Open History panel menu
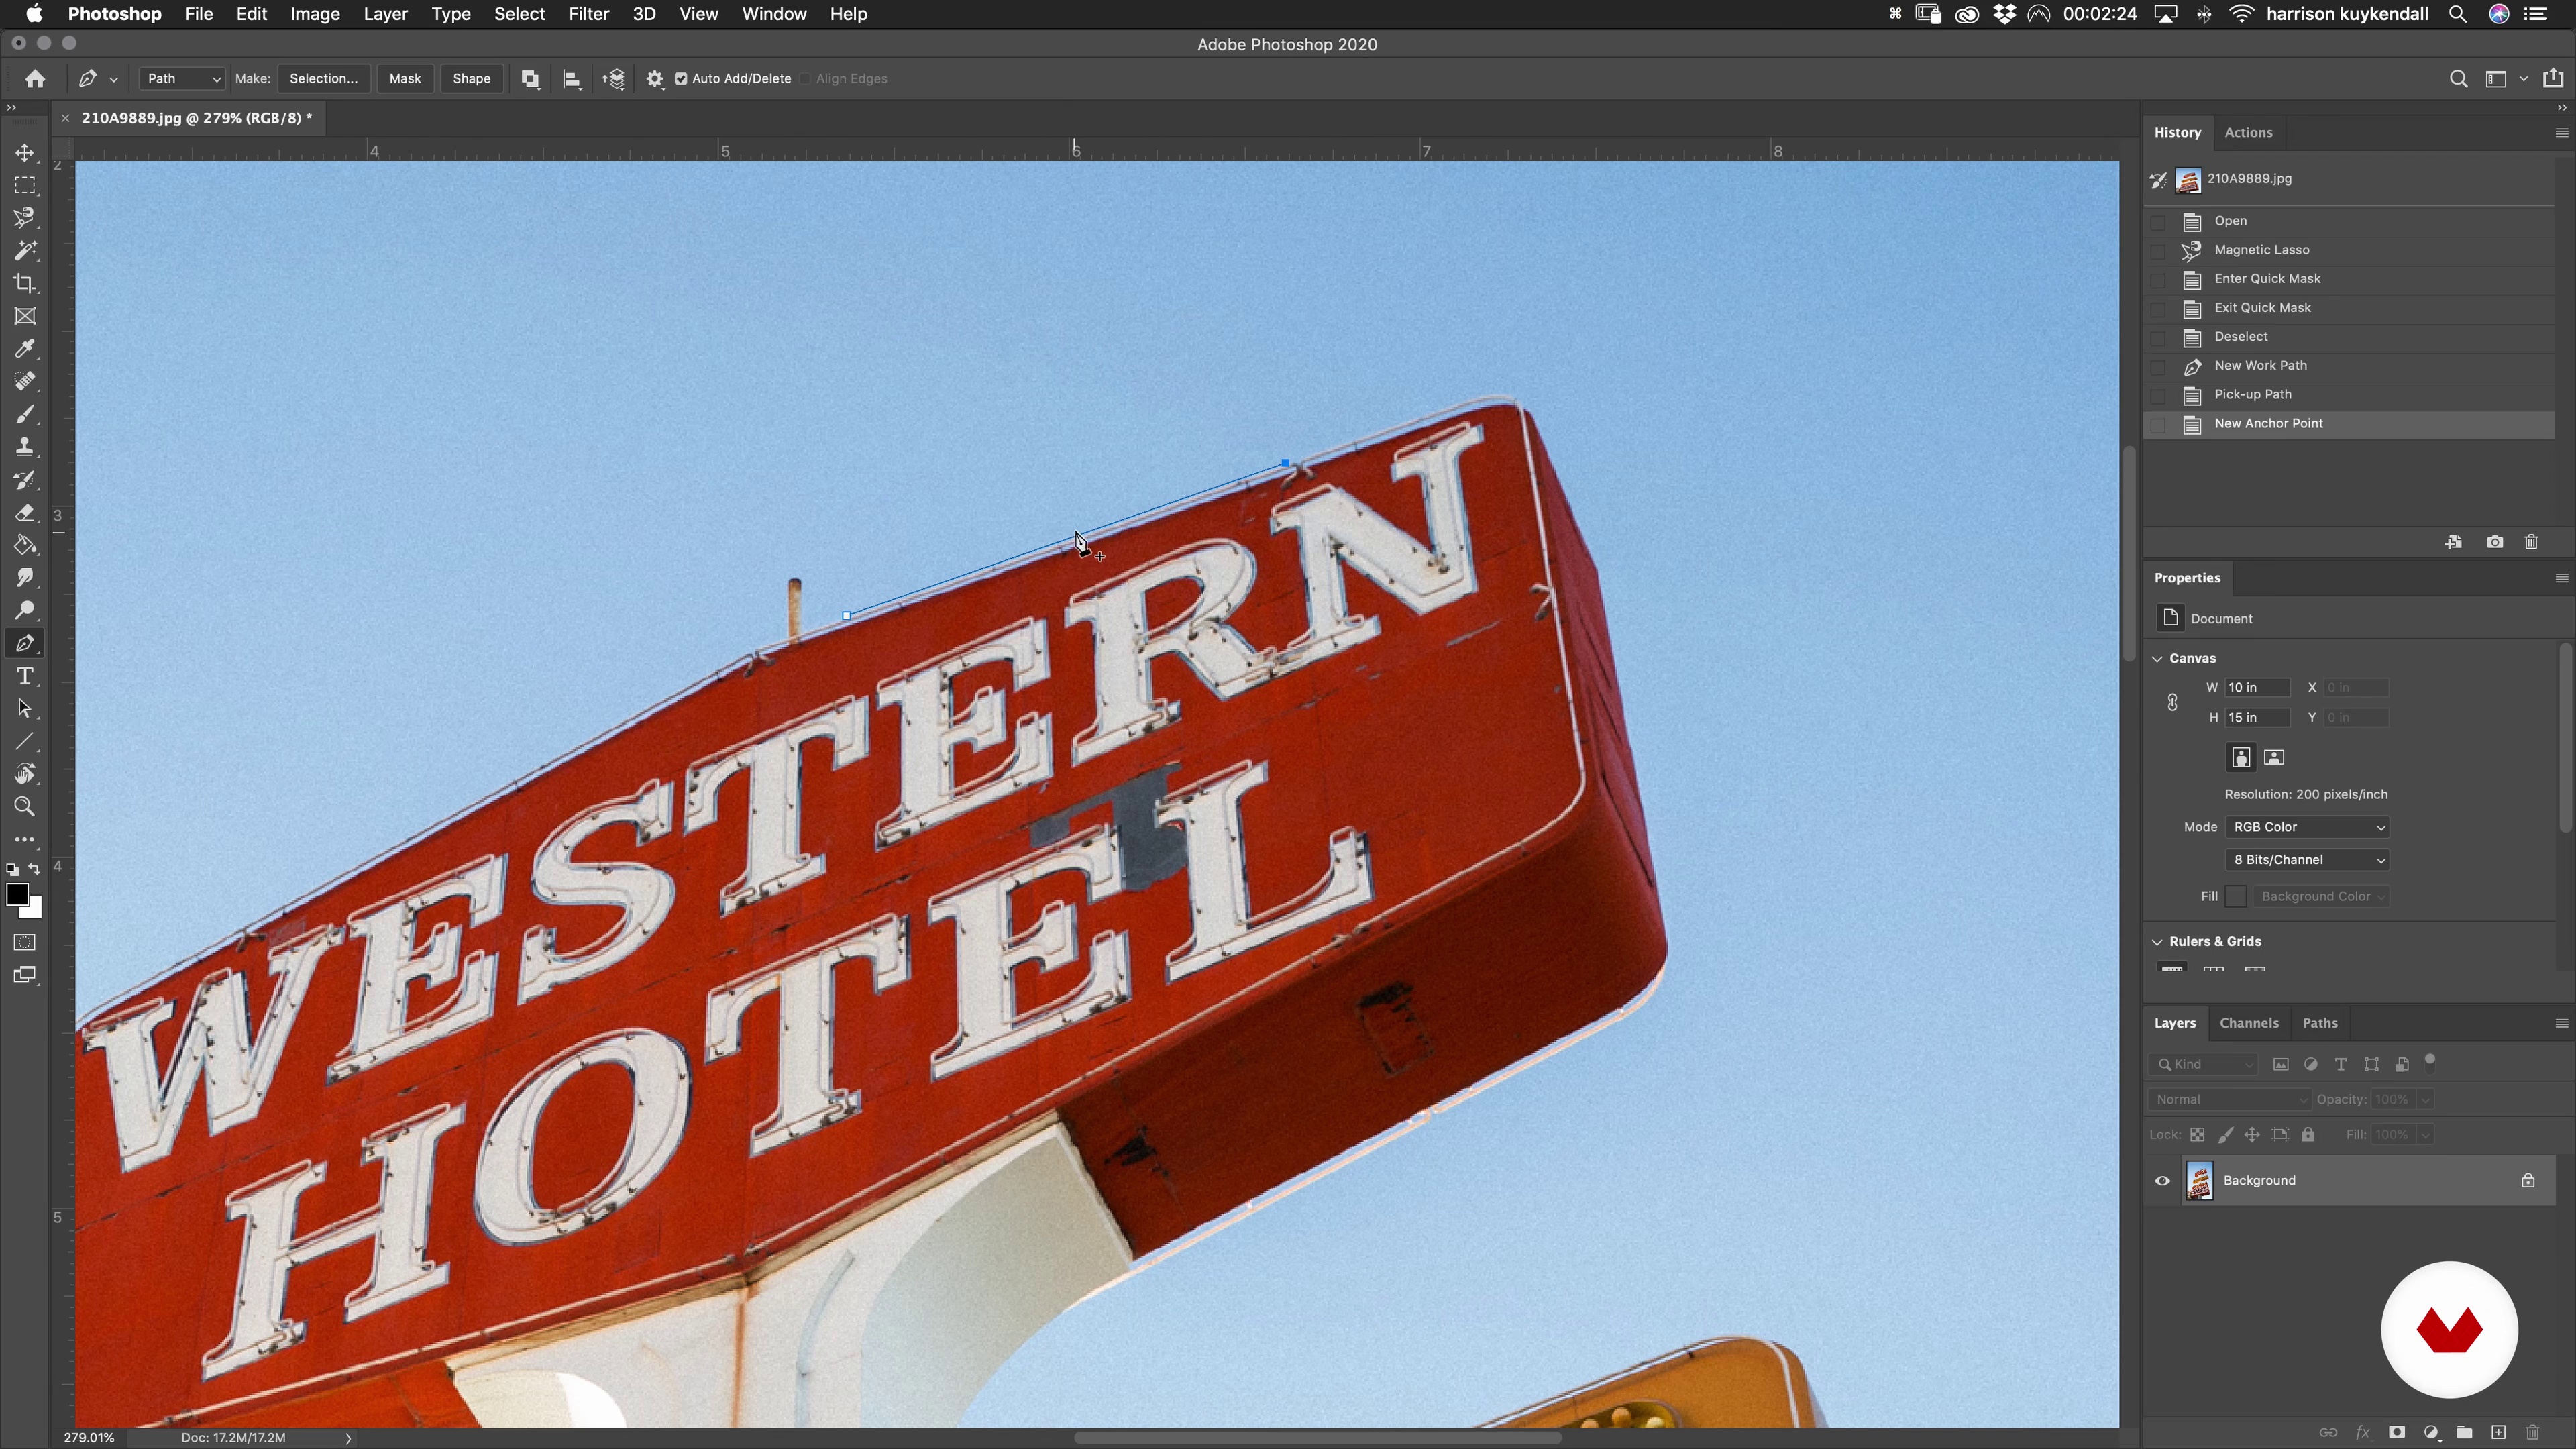2576x1449 pixels. pyautogui.click(x=2561, y=133)
